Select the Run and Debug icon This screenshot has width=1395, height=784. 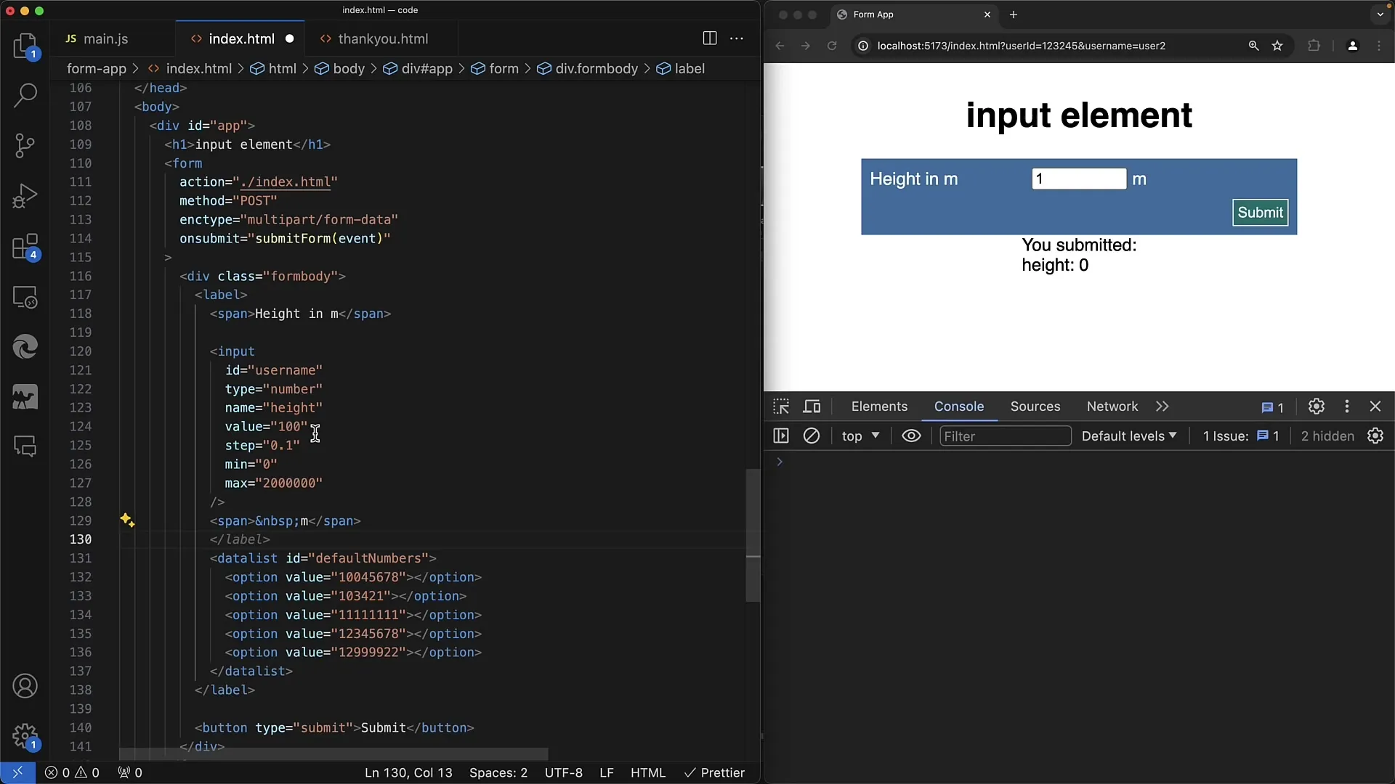26,195
